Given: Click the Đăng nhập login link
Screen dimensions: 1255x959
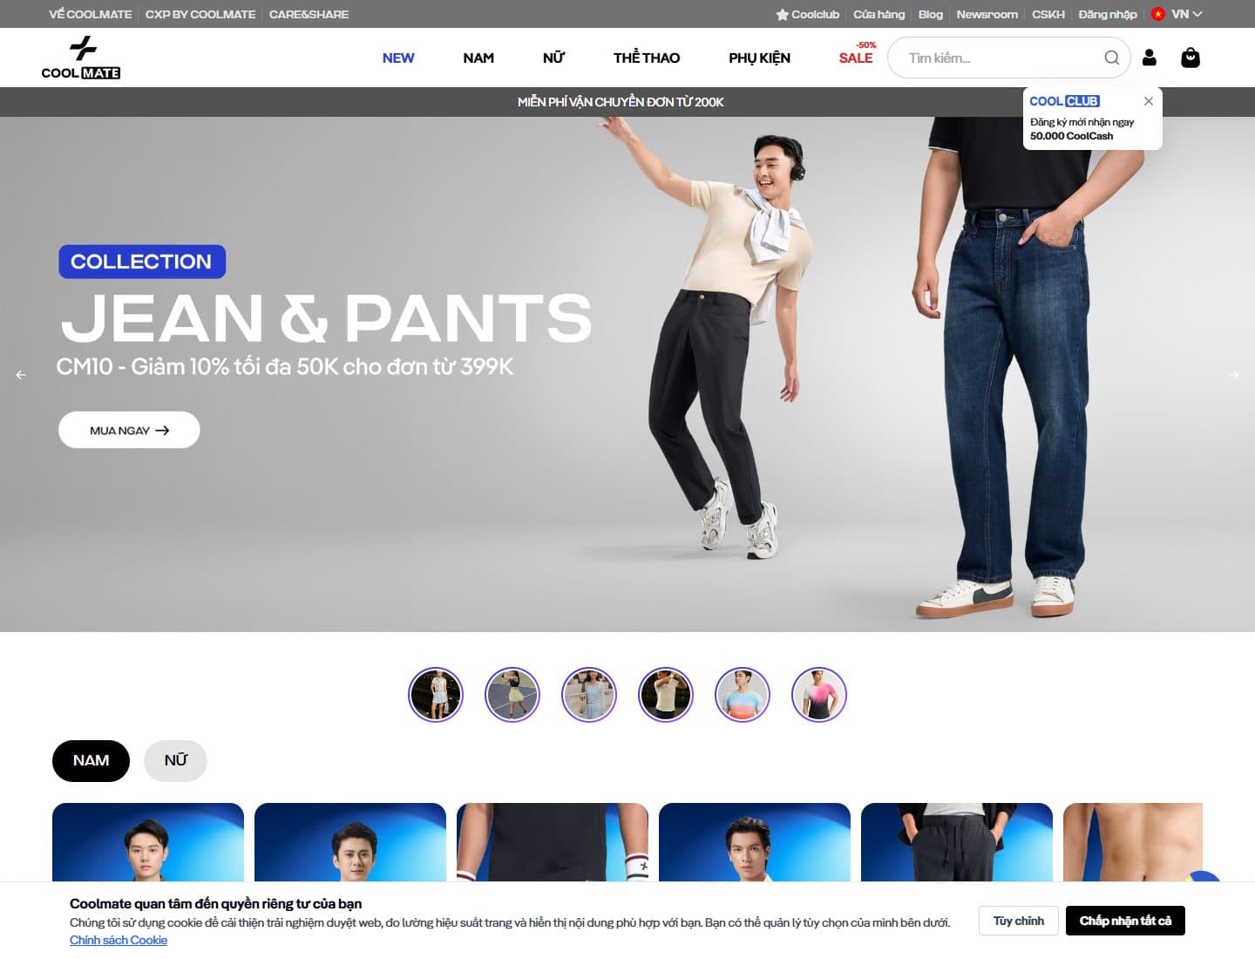Looking at the screenshot, I should (1108, 14).
